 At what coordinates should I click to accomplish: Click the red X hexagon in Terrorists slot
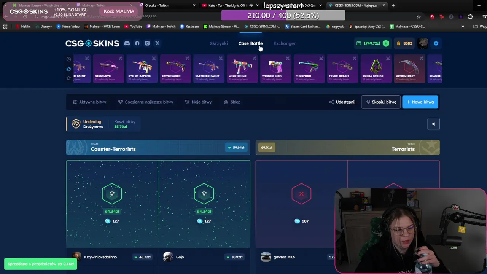click(301, 194)
